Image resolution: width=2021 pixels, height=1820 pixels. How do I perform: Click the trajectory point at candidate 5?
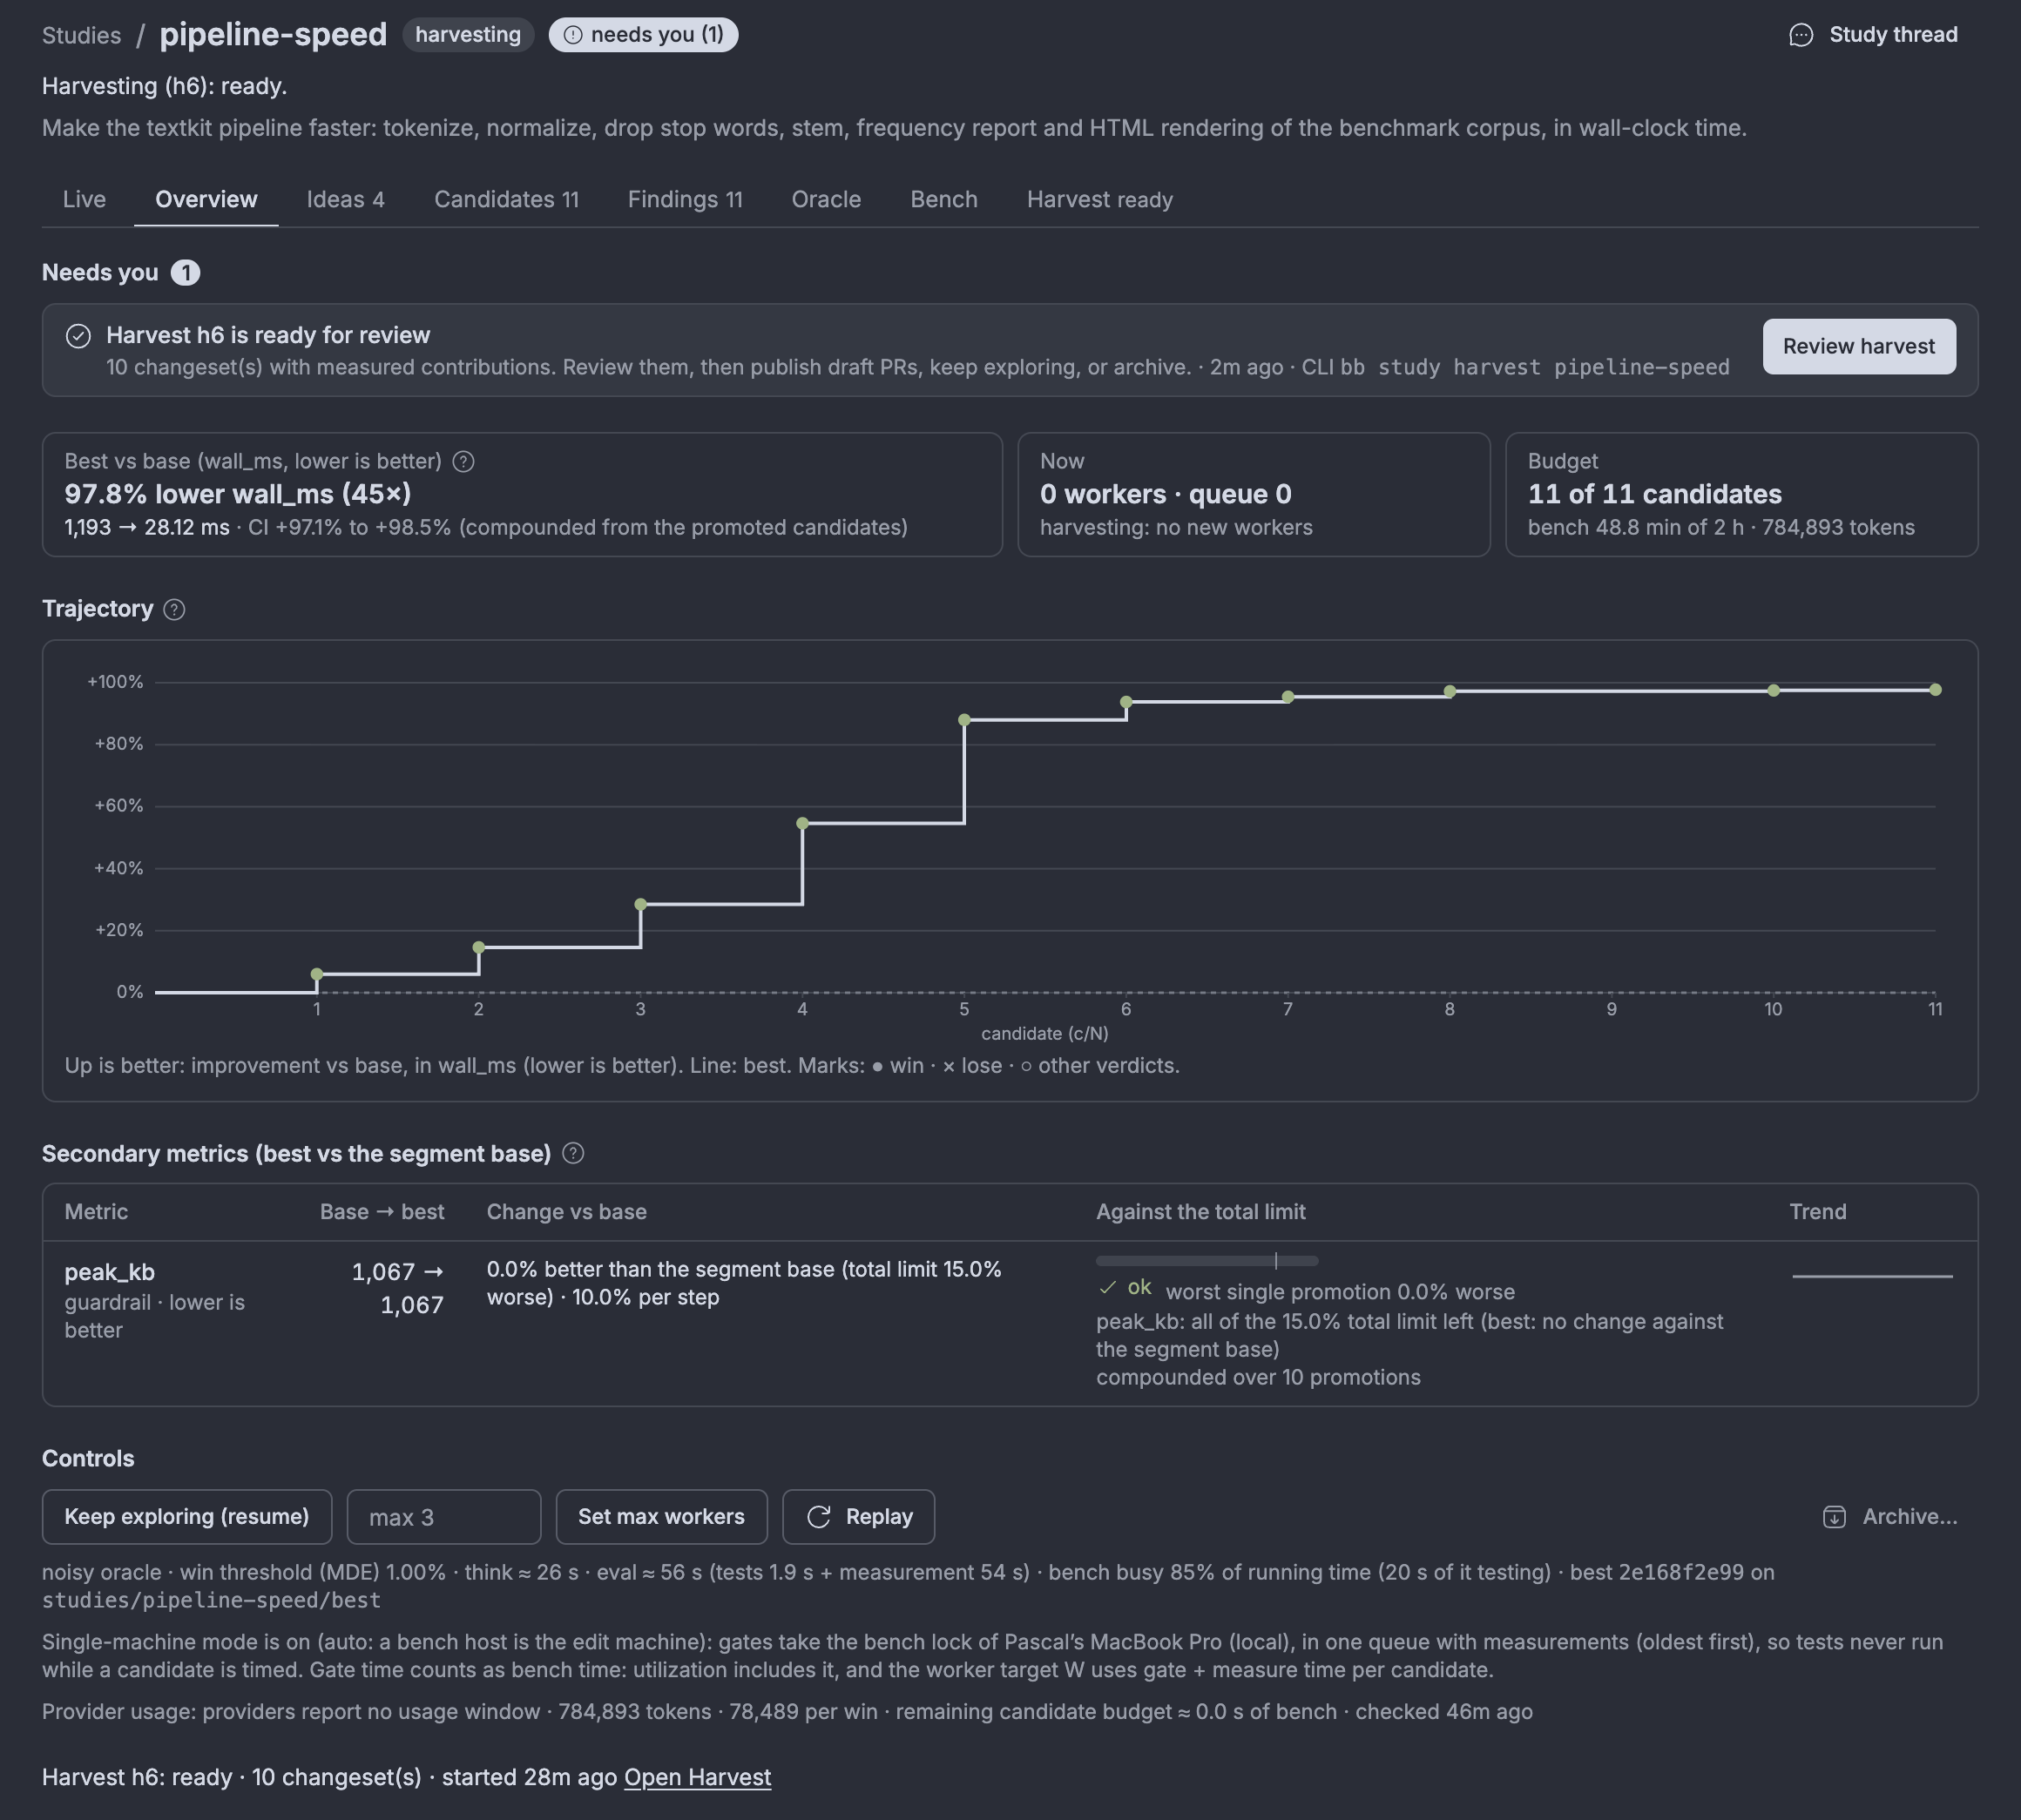pos(964,720)
